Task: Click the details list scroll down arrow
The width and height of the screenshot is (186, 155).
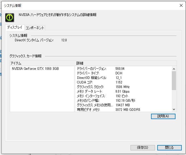Action: [174, 109]
